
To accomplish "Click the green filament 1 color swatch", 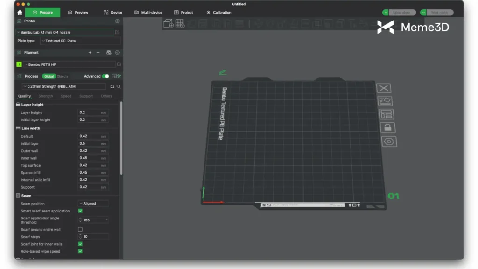I will pyautogui.click(x=19, y=64).
